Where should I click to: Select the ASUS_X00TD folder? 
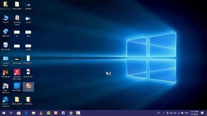[17, 101]
